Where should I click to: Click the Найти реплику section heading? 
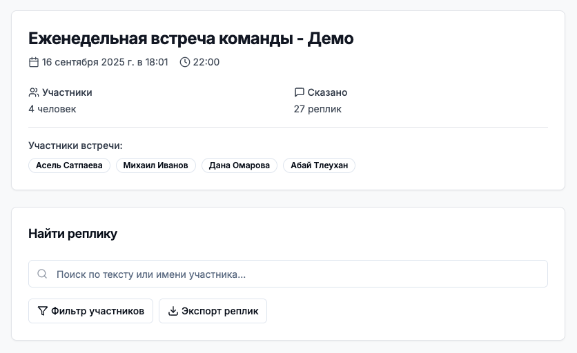(72, 234)
